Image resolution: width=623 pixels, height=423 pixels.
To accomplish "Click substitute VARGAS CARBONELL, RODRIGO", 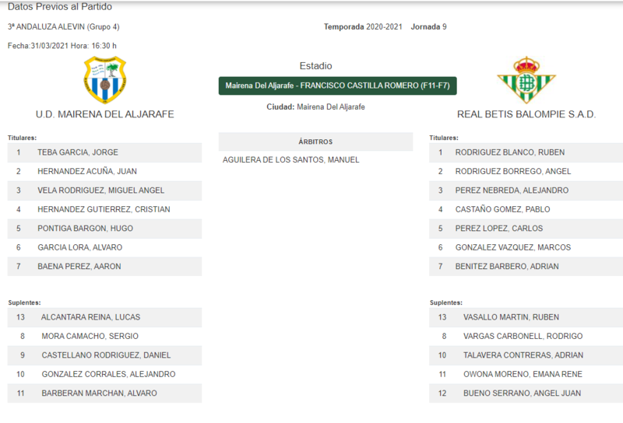I will click(x=526, y=337).
